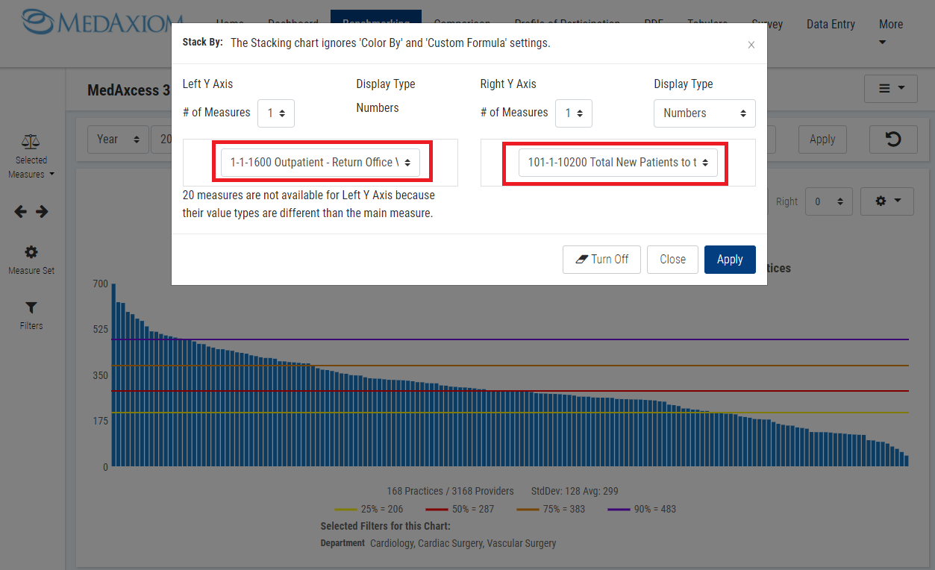
Task: Click the Close button in dialog
Action: pos(672,260)
